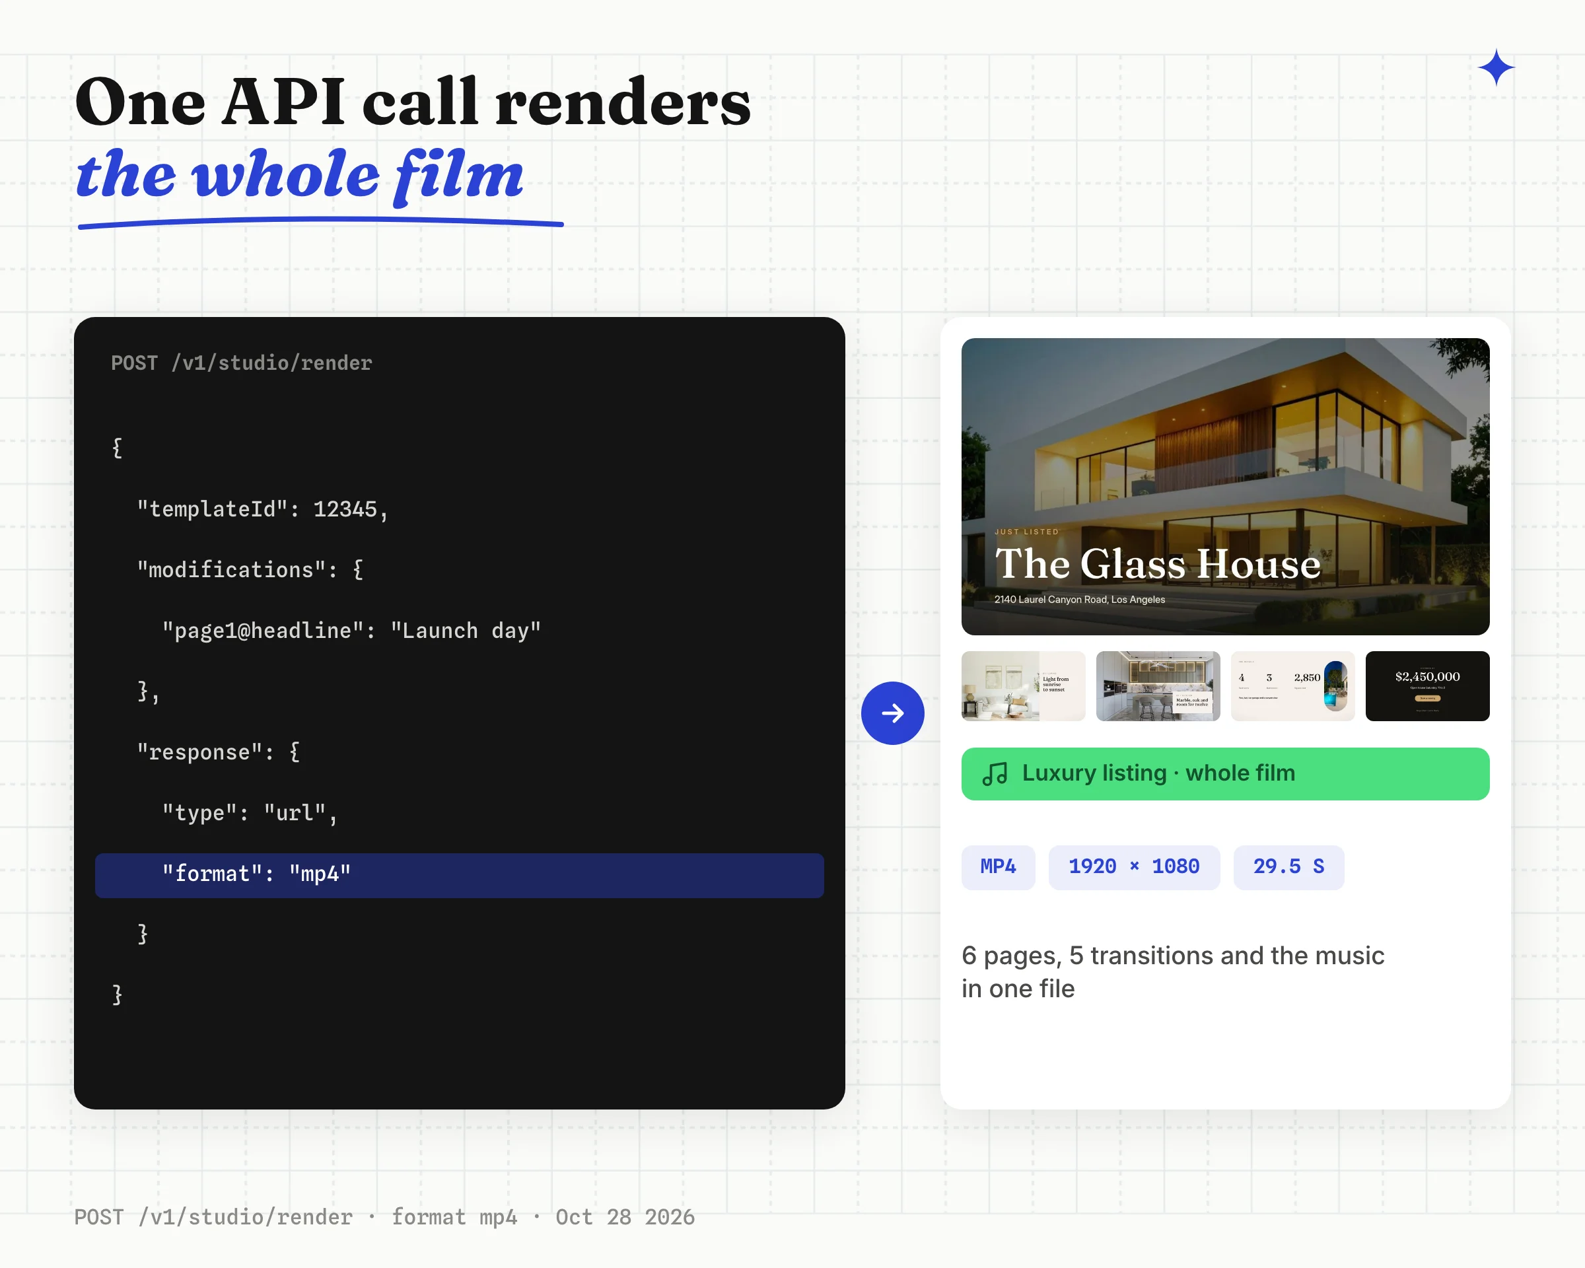Image resolution: width=1585 pixels, height=1268 pixels.
Task: Click The Glass House title text
Action: [x=1157, y=564]
